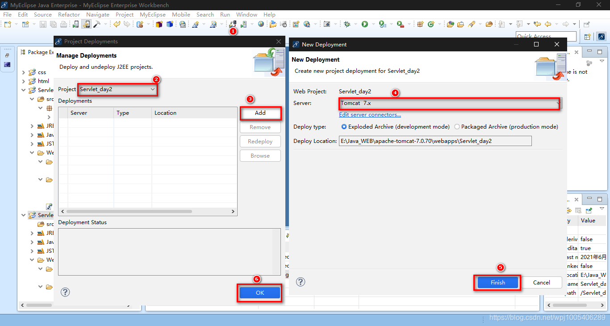The width and height of the screenshot is (610, 326).
Task: Click the Debug bug icon
Action: coord(347,24)
